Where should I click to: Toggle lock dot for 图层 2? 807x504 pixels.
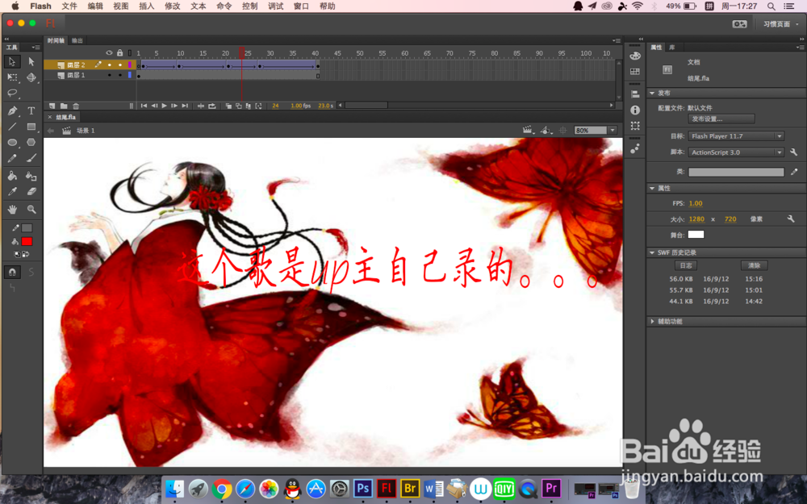(x=120, y=65)
